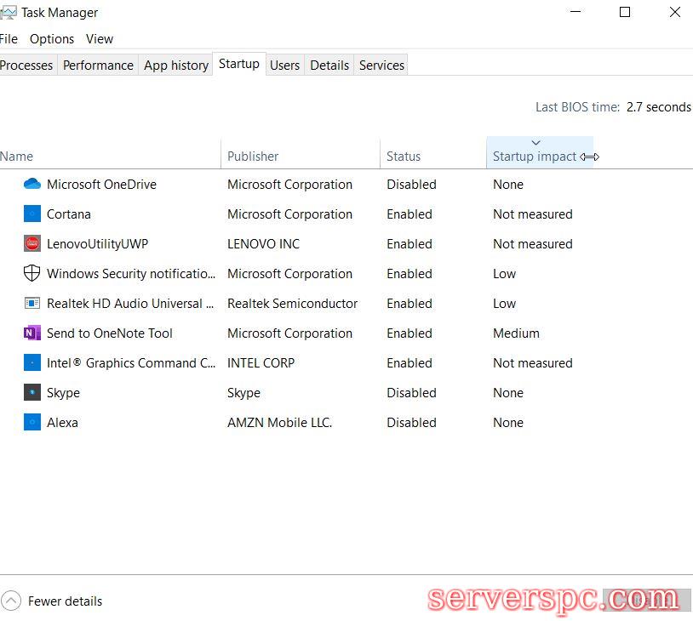Sort entries by Publisher column header

point(253,157)
